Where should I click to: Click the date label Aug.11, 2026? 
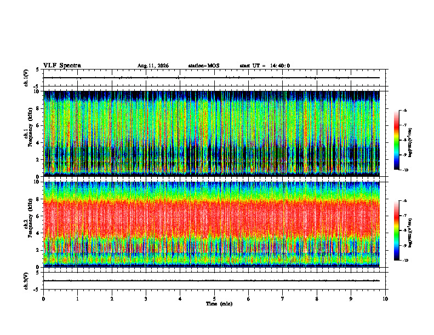[x=153, y=66]
